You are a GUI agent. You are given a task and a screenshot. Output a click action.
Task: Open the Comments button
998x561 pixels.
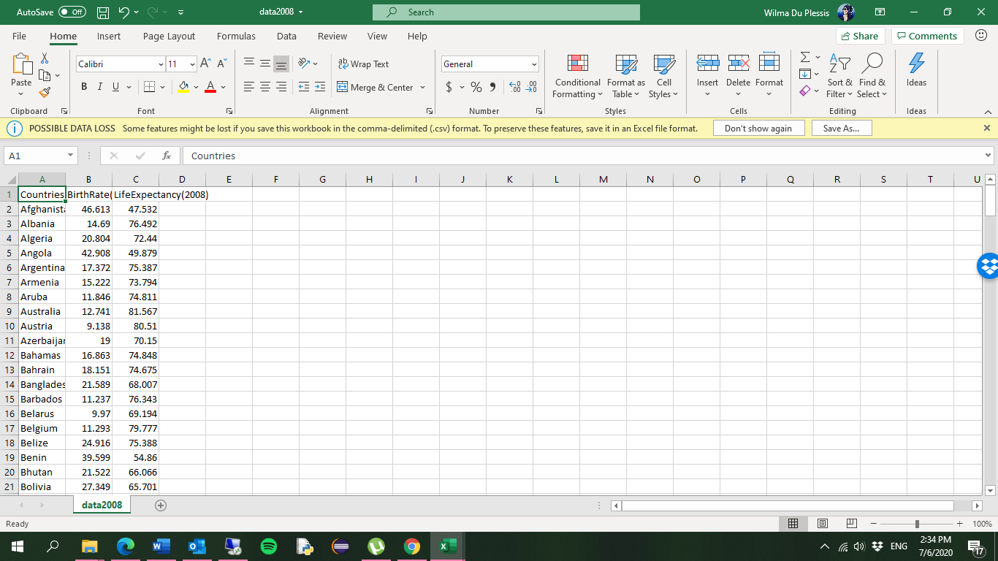pos(926,36)
